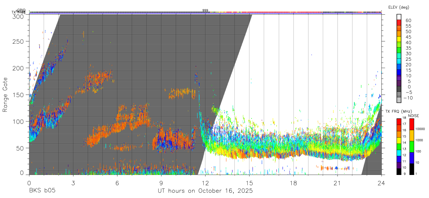429x198 pixels.
Task: Click the "UT hours on October 16, 2025" label
Action: pos(205,191)
